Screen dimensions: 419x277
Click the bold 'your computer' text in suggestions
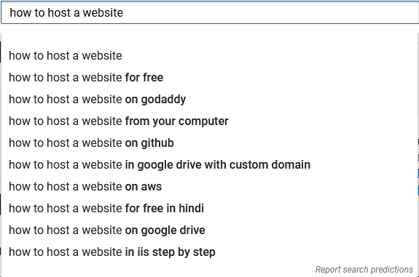coord(190,121)
